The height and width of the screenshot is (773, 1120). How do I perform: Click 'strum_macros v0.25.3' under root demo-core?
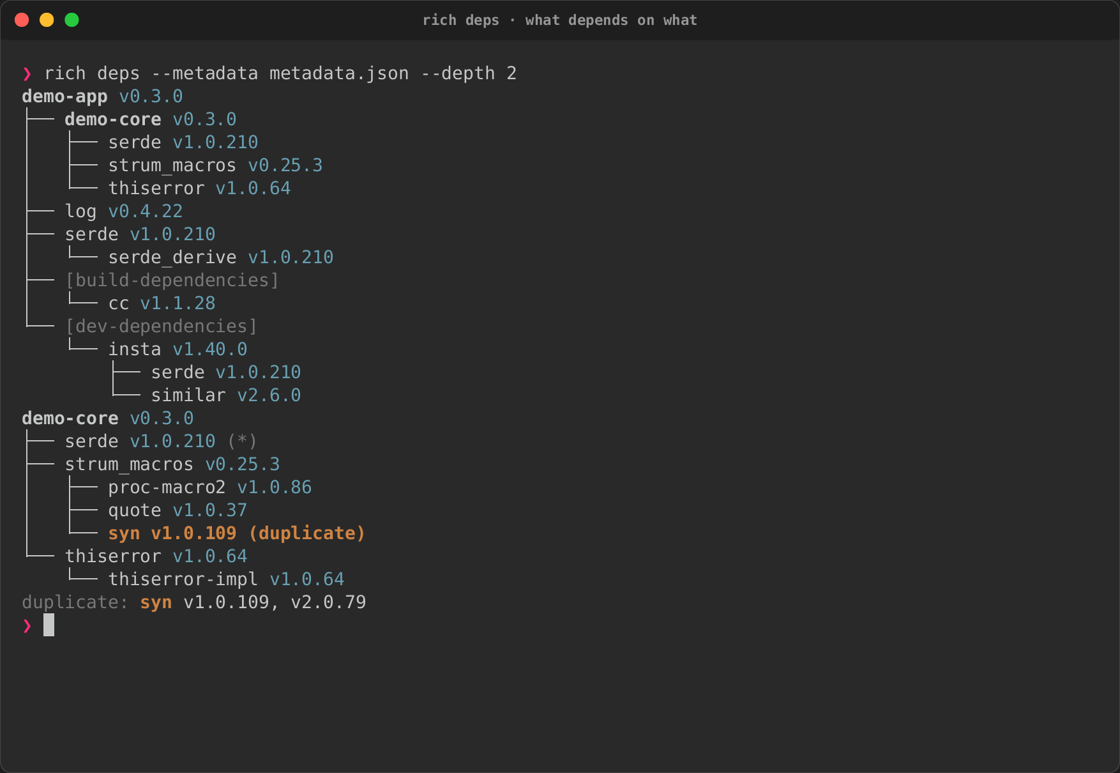pyautogui.click(x=172, y=464)
